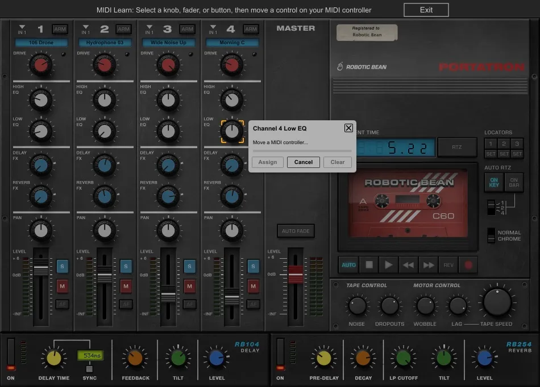Solo channel 1
Screen dimensions: 540x387
coord(63,266)
